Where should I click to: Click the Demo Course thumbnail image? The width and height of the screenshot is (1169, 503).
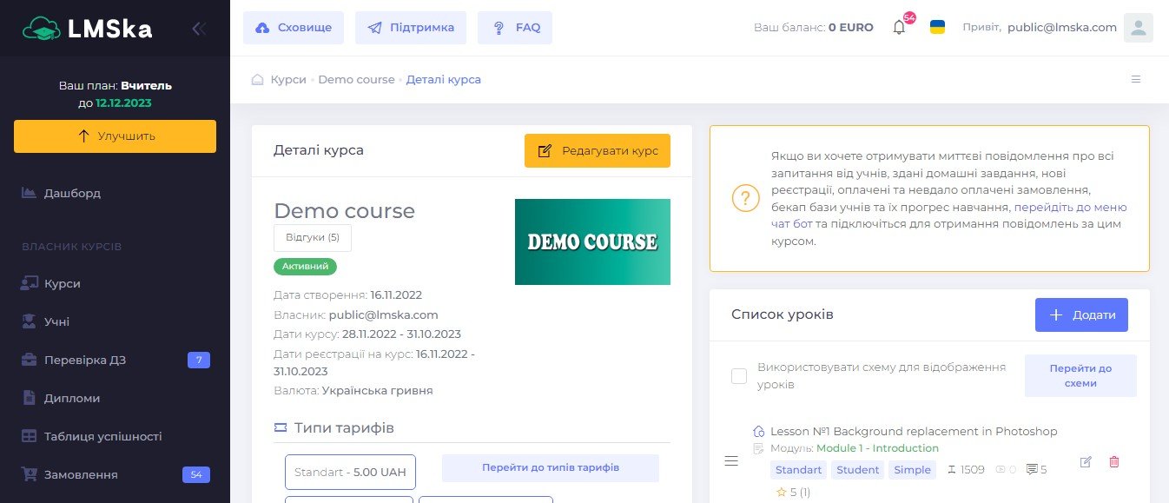pos(592,242)
